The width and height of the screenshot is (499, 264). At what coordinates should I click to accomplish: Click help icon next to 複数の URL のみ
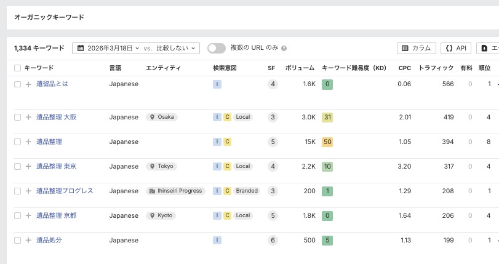(284, 49)
